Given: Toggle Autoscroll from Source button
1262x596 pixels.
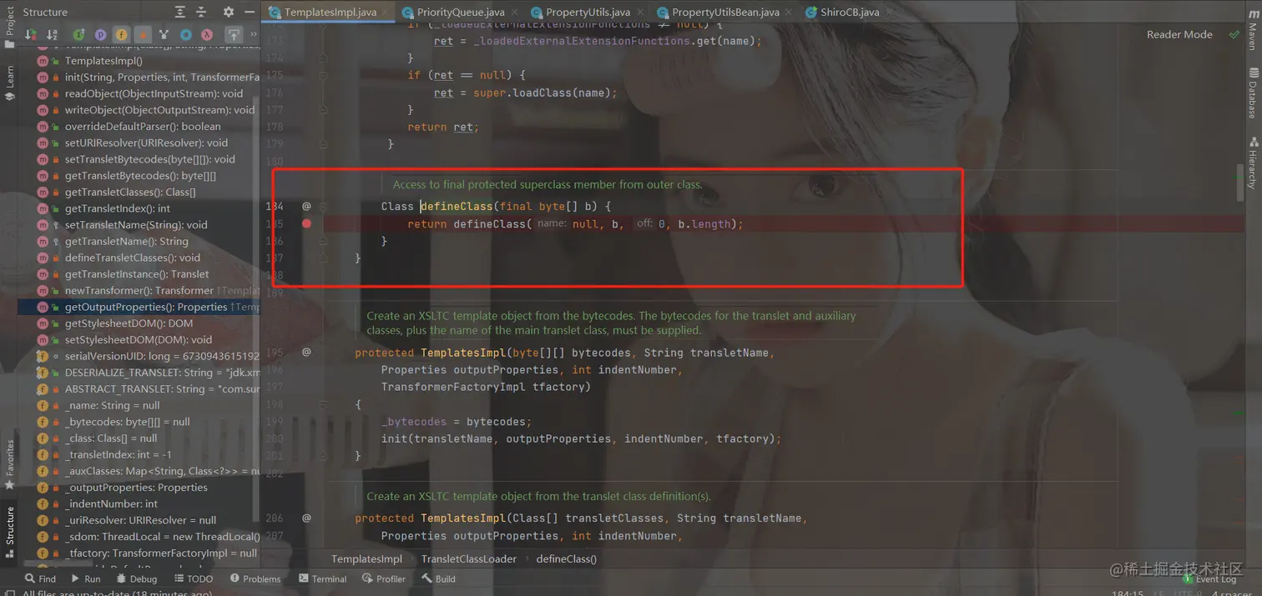Looking at the screenshot, I should pos(233,35).
